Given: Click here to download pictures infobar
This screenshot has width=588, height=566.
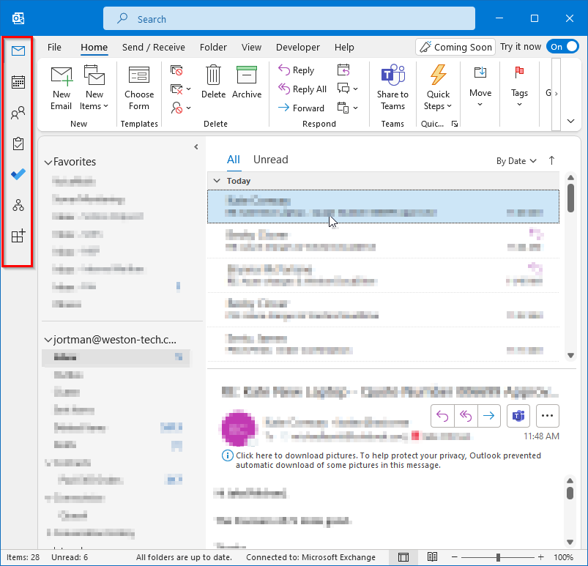Looking at the screenshot, I should click(x=382, y=461).
